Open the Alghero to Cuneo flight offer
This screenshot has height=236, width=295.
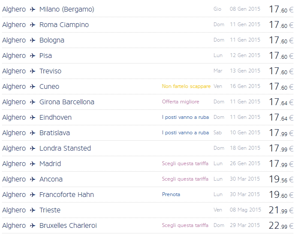click(x=49, y=87)
